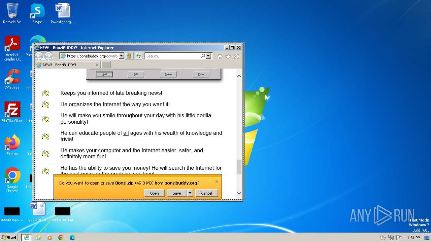Click underlined word 'all' in text
The width and height of the screenshot is (431, 242).
coord(126,133)
